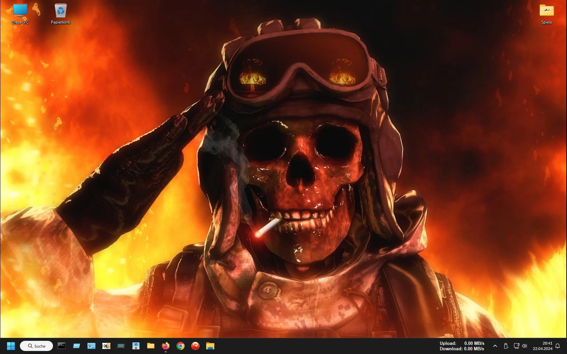Open the clock showing 20:41
567x354 pixels.
click(543, 346)
